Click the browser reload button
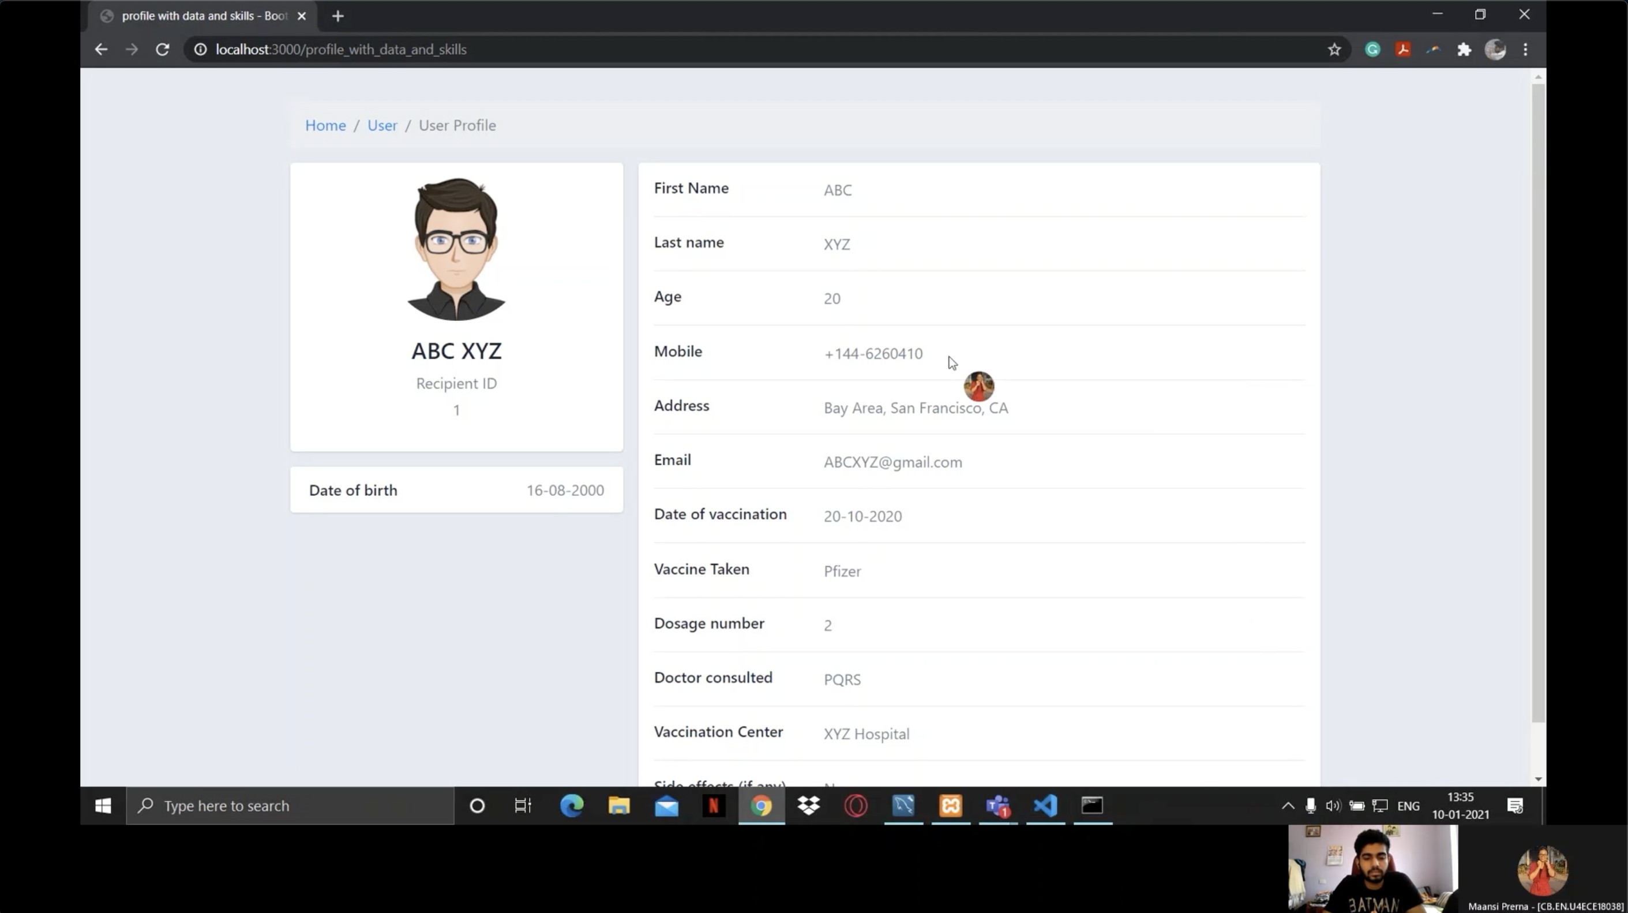The width and height of the screenshot is (1628, 913). point(163,49)
